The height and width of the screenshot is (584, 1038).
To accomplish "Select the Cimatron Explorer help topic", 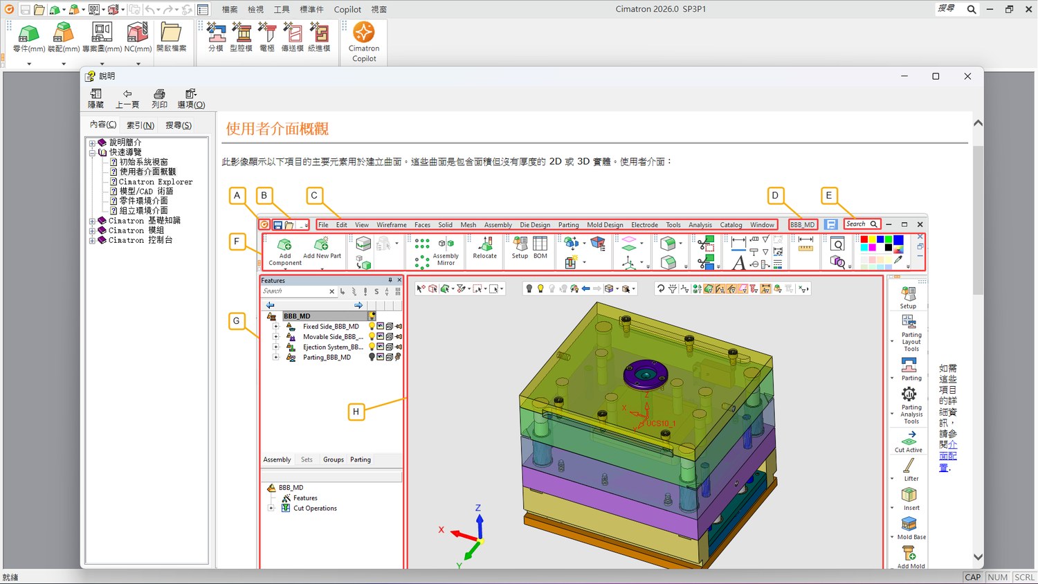I will (x=156, y=182).
